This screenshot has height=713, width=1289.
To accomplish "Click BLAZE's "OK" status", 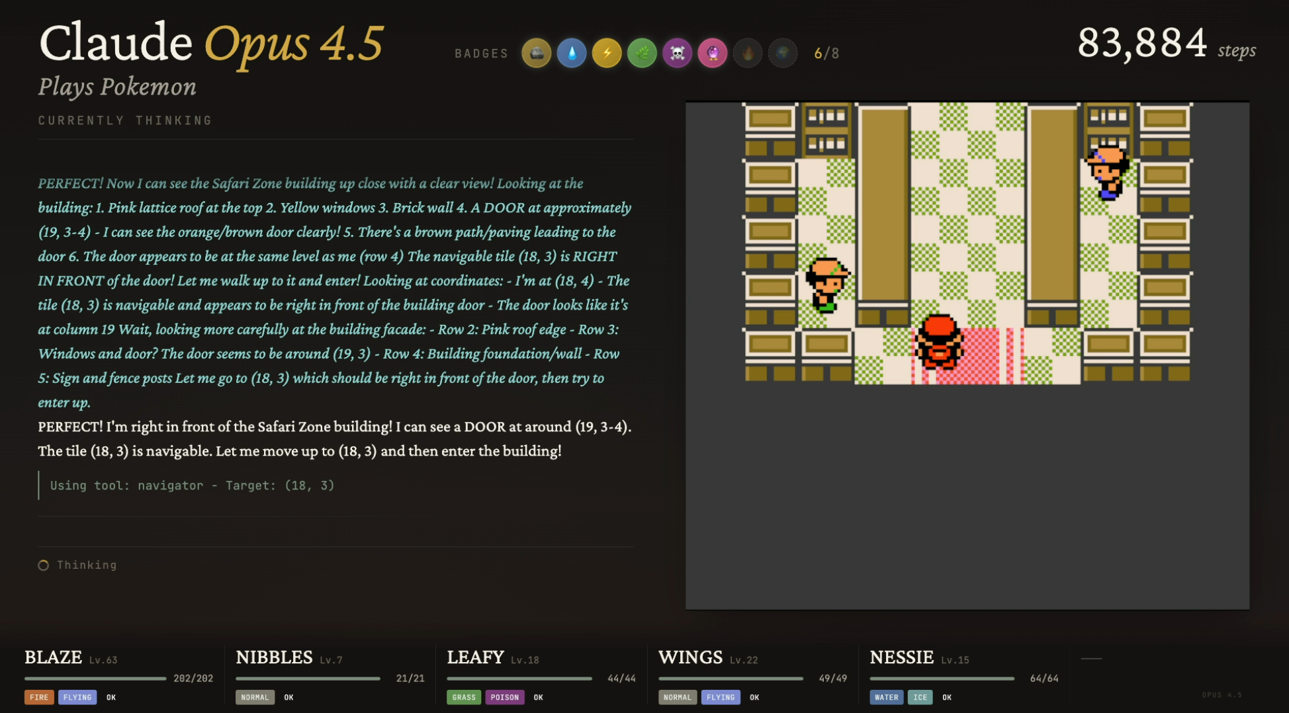I will coord(111,697).
